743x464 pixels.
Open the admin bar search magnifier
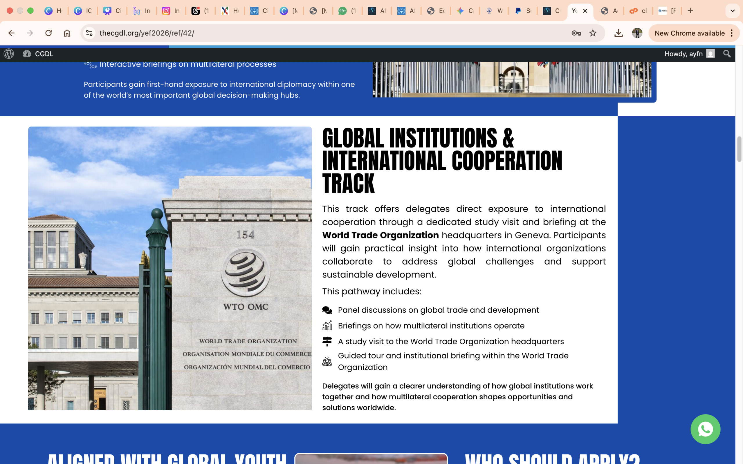726,54
